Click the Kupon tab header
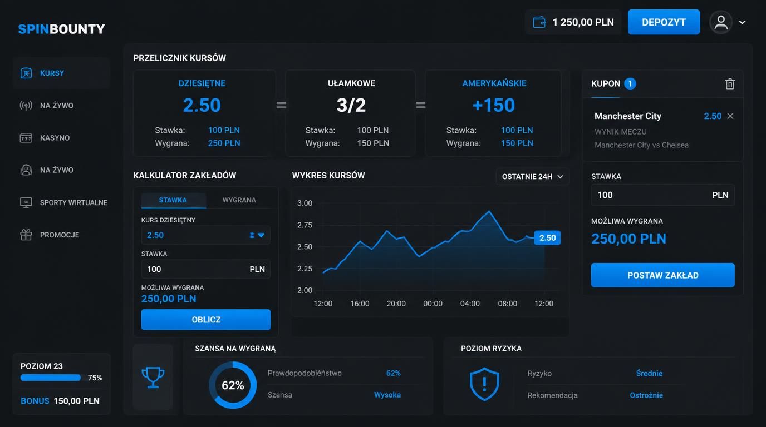This screenshot has height=427, width=766. (606, 83)
